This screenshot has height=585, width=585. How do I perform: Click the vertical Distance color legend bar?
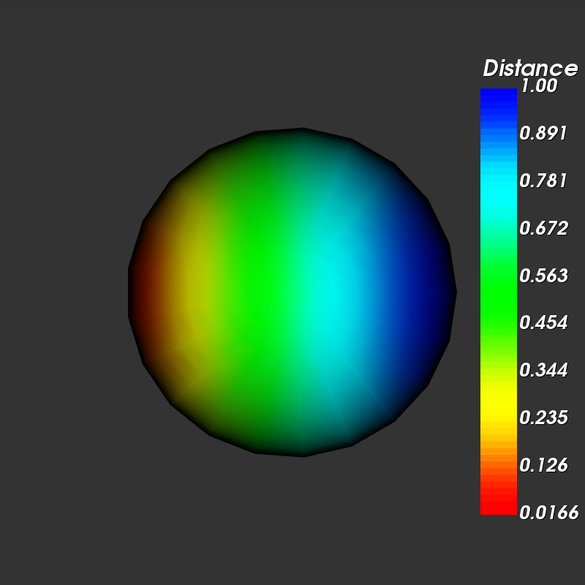tap(499, 301)
